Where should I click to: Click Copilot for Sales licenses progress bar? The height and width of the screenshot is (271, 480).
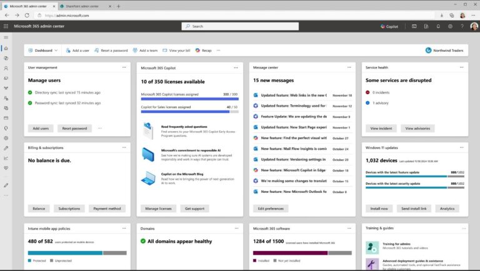coord(189,112)
